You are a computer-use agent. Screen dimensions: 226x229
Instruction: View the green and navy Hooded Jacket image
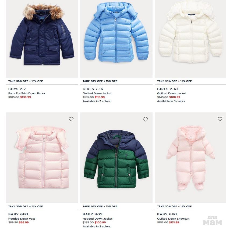[x=116, y=158]
